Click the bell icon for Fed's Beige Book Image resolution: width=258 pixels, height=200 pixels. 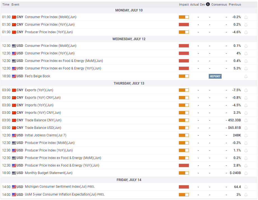pos(246,76)
